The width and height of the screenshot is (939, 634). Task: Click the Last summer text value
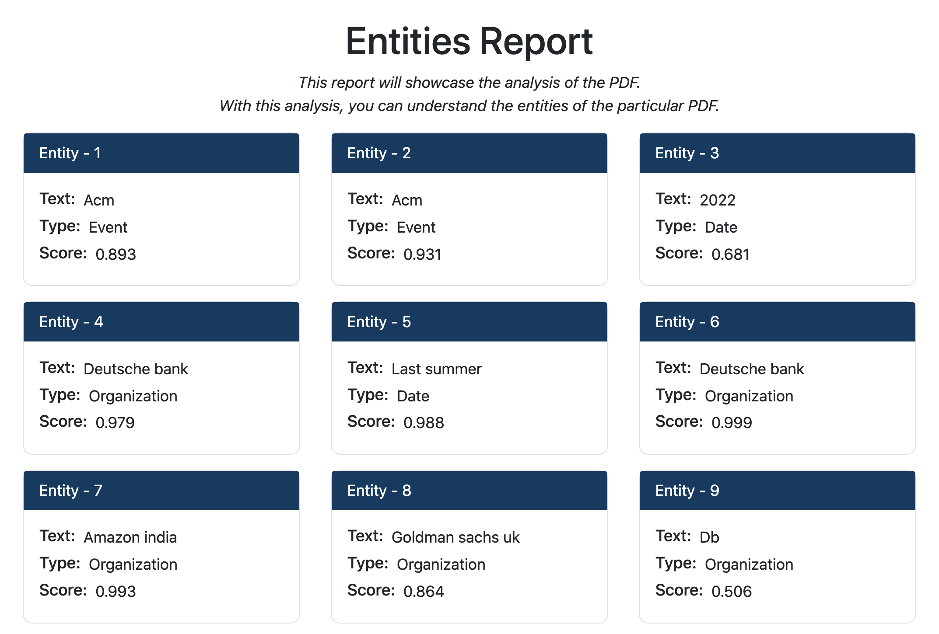tap(436, 369)
